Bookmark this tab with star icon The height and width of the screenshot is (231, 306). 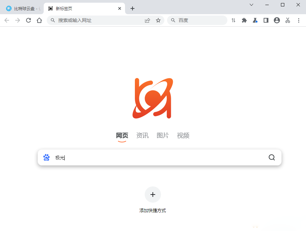(158, 20)
